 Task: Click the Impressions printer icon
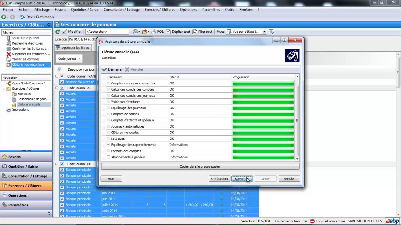[x=9, y=110]
